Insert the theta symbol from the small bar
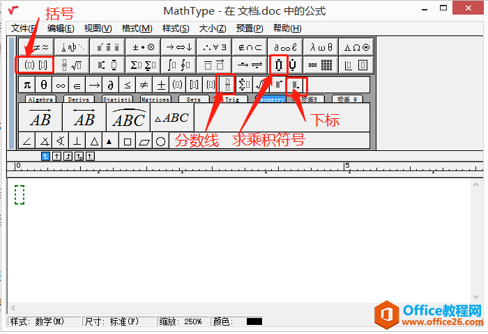488x334 pixels. coord(44,84)
